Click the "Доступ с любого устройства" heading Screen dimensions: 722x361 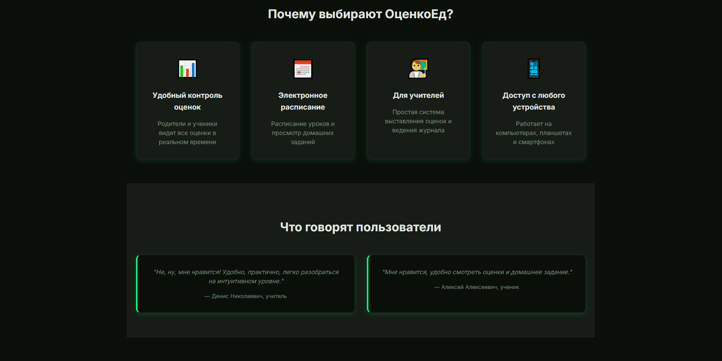pos(534,101)
